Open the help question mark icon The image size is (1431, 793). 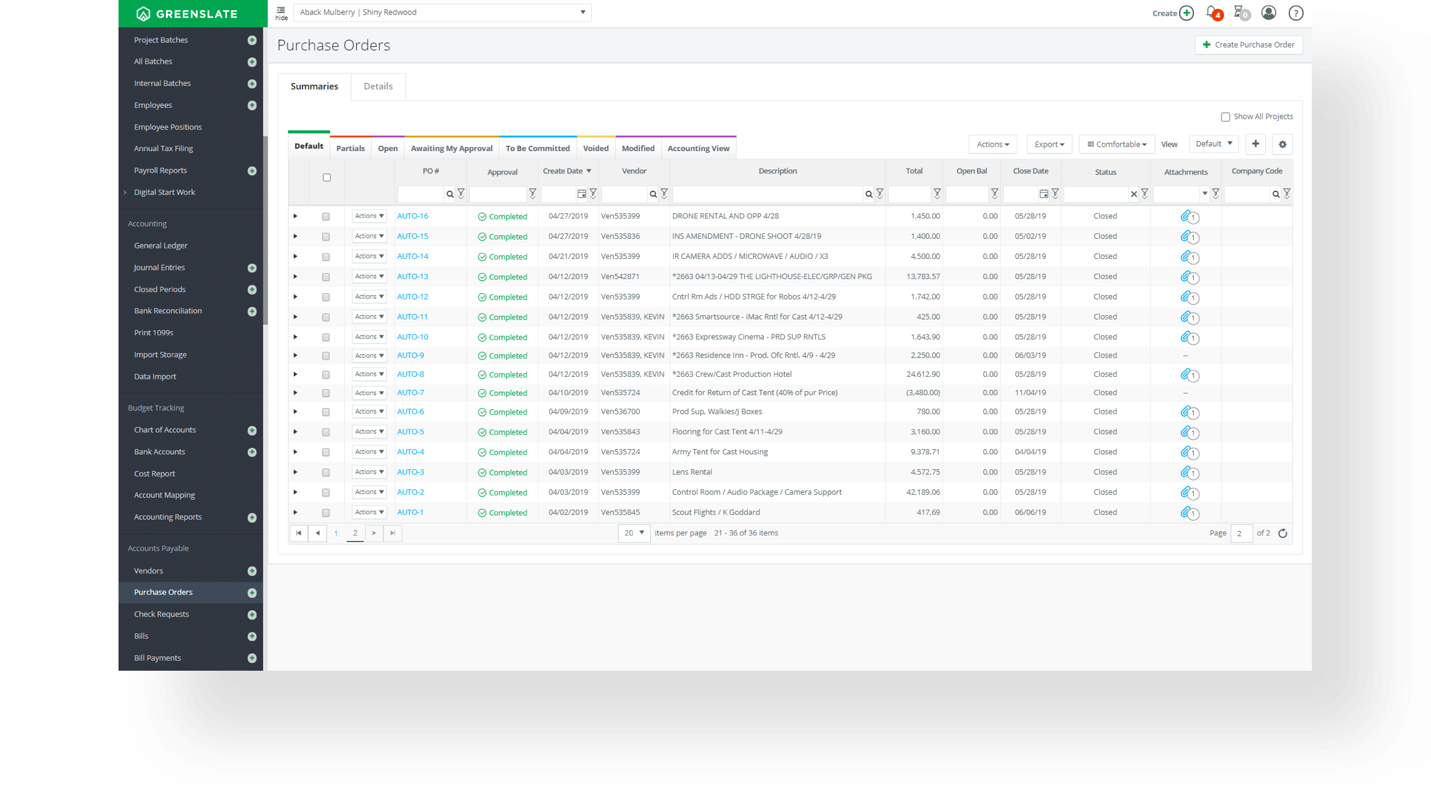click(1296, 13)
